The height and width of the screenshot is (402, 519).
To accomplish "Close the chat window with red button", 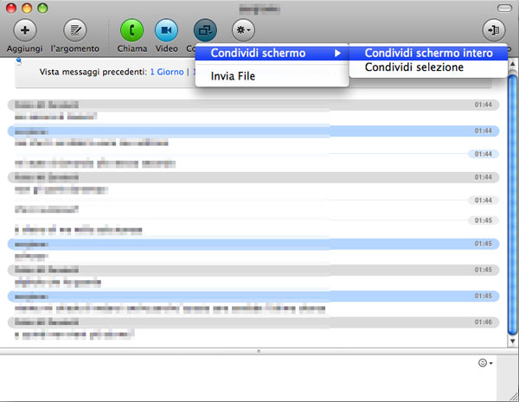I will tap(10, 7).
